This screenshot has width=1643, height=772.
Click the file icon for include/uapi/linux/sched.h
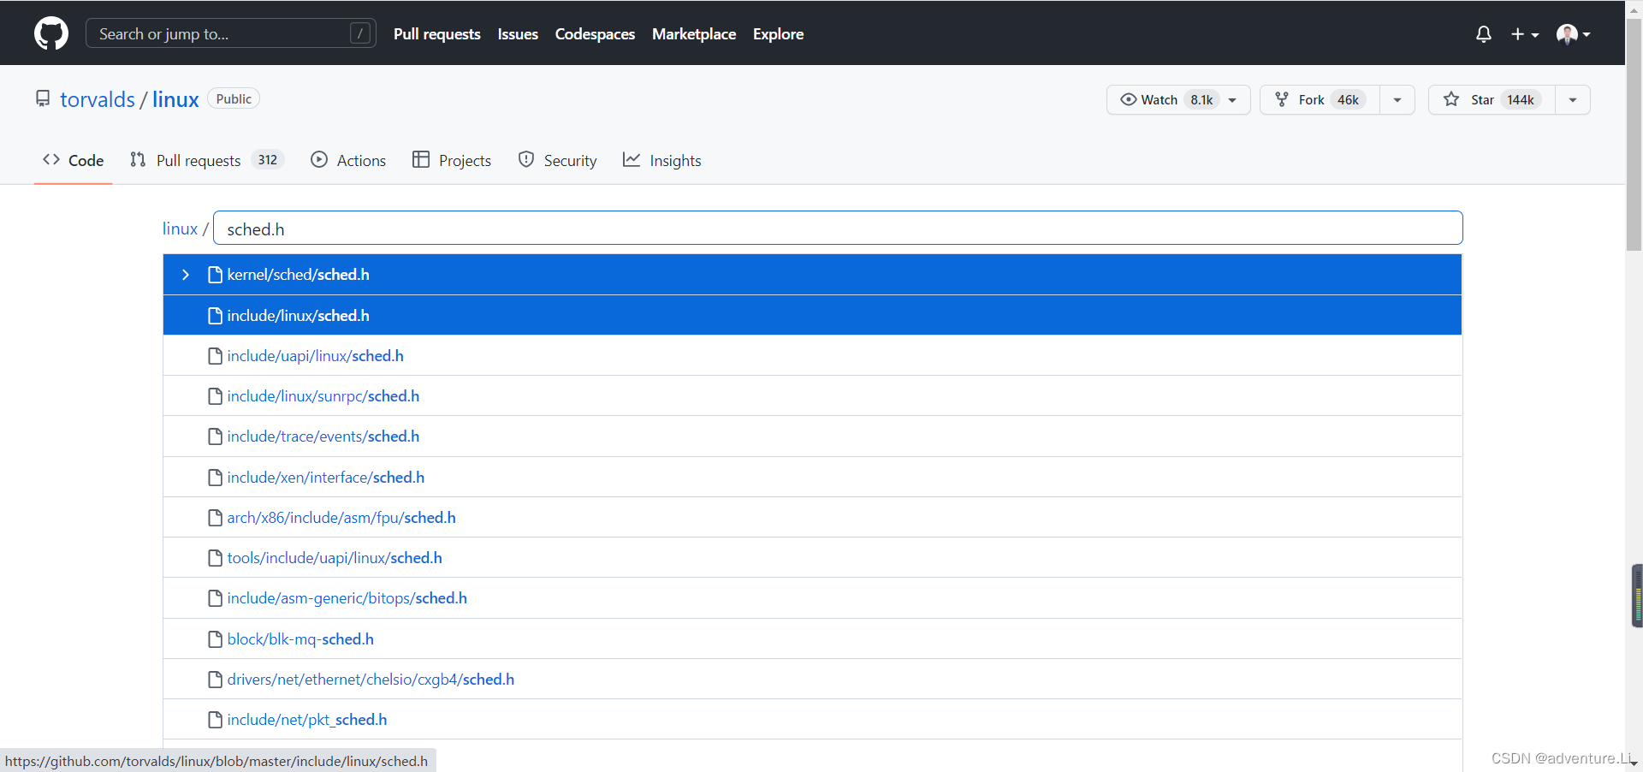[x=215, y=356]
